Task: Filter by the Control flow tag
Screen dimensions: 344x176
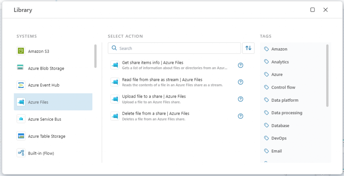Action: [x=283, y=87]
